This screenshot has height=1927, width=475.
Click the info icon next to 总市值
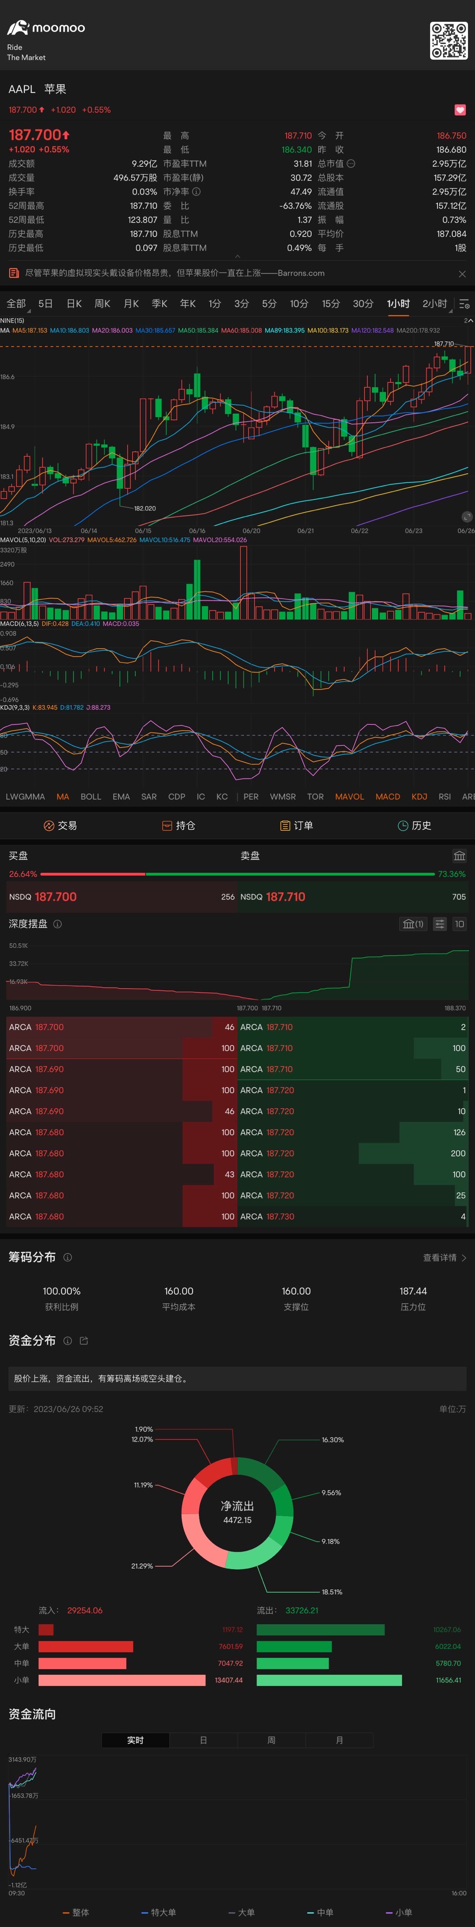351,164
